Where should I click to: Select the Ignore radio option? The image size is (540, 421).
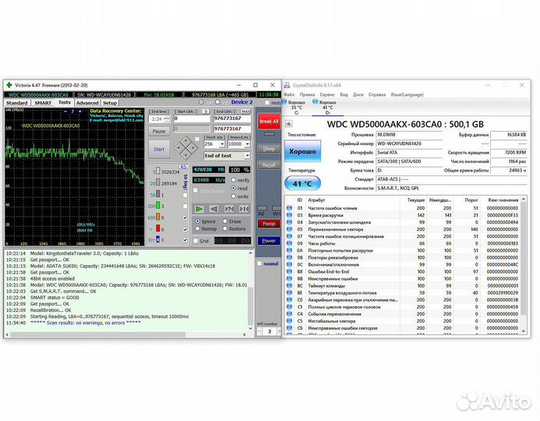[x=197, y=221]
